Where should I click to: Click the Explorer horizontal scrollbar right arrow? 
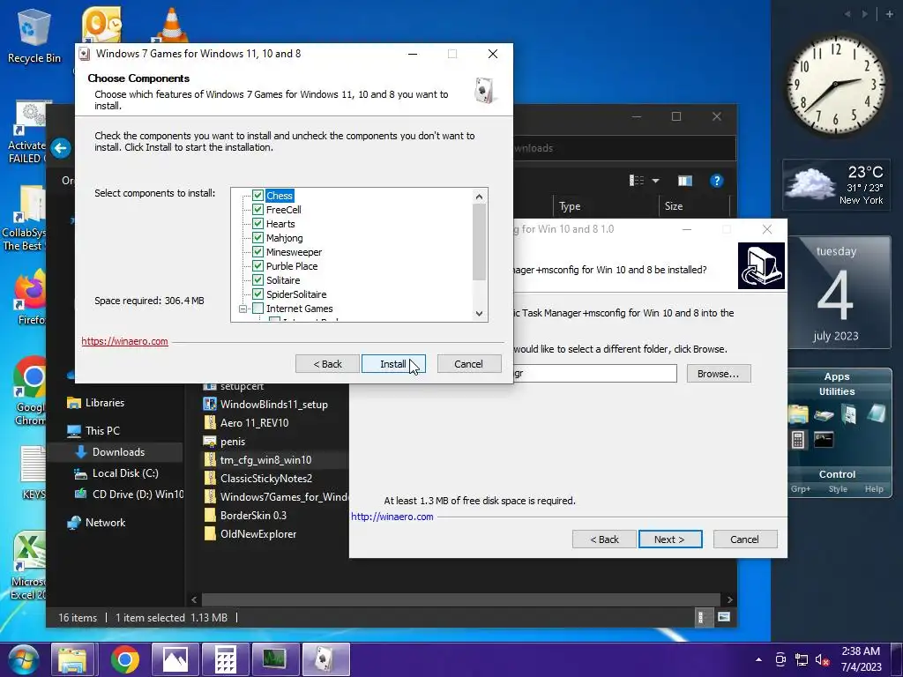pos(729,599)
